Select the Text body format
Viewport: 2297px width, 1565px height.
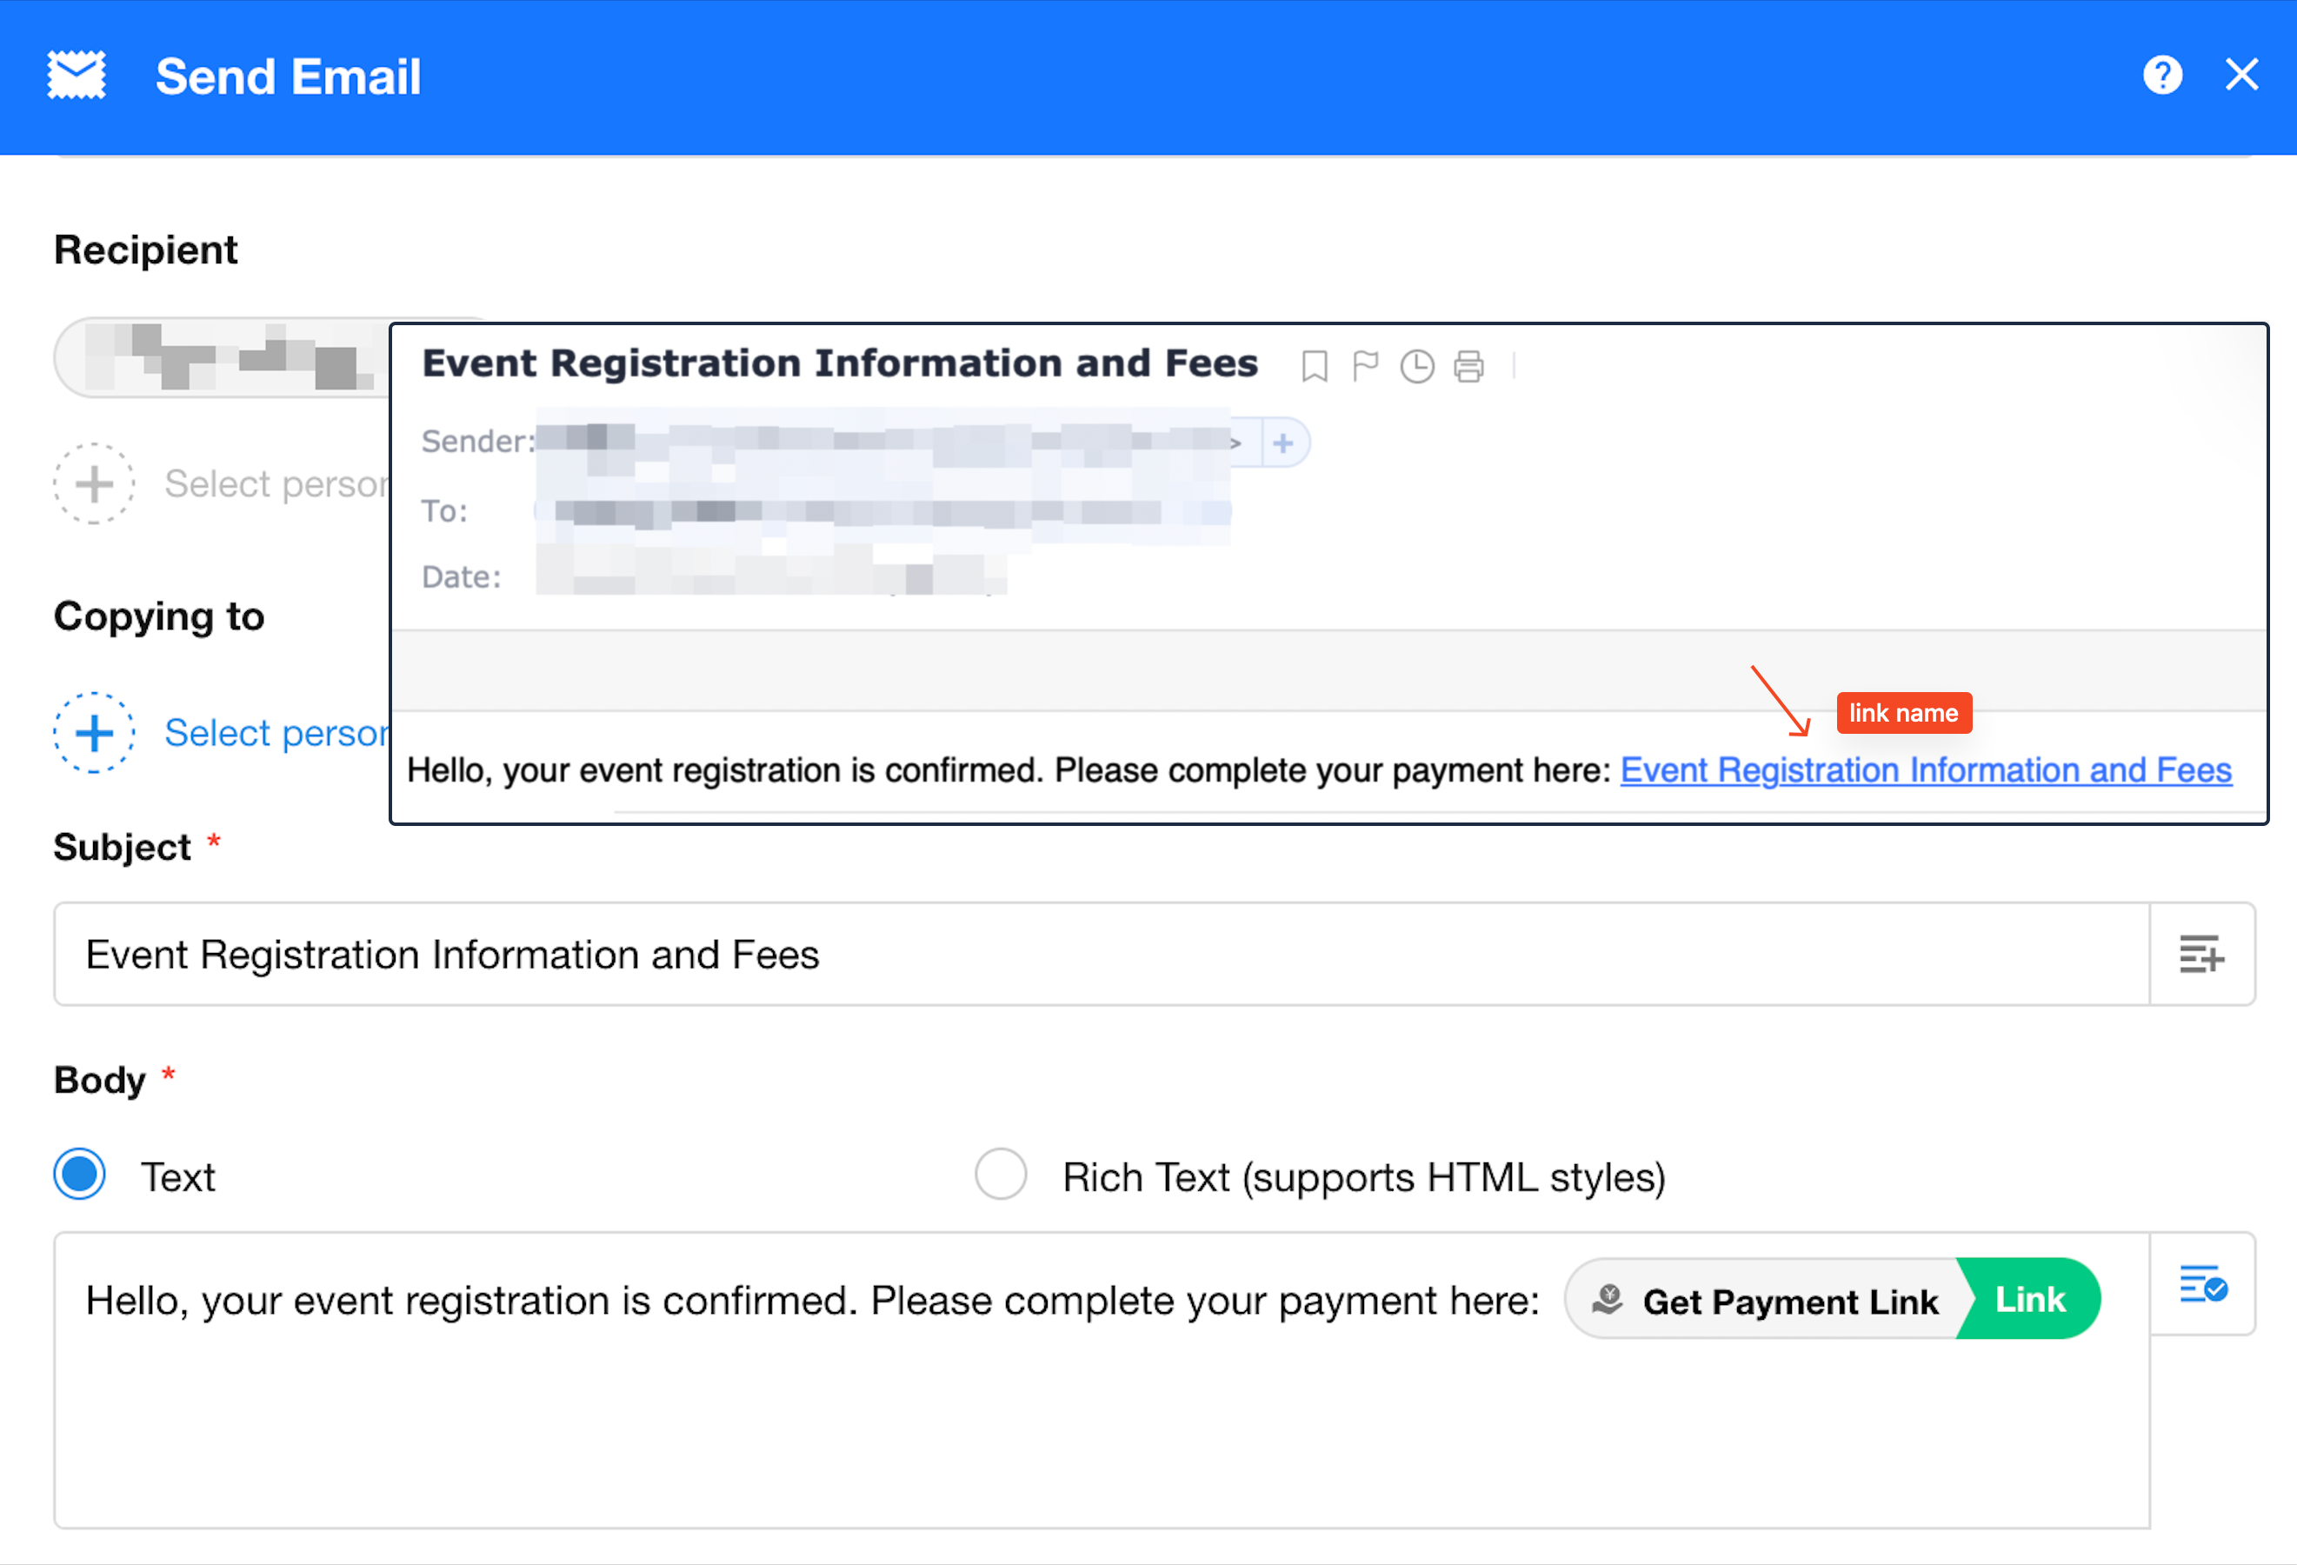pyautogui.click(x=80, y=1175)
